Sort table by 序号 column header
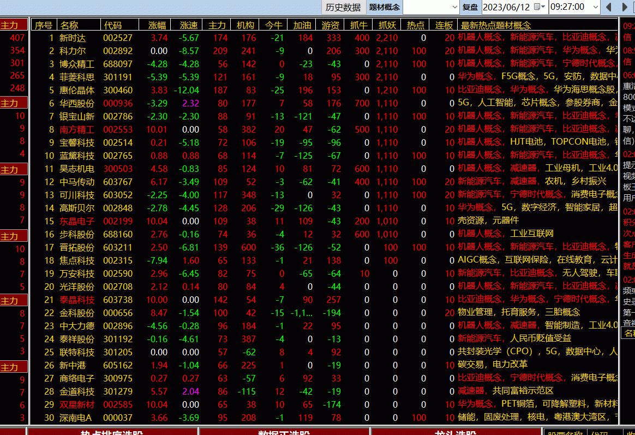The height and width of the screenshot is (435, 635). pyautogui.click(x=44, y=25)
